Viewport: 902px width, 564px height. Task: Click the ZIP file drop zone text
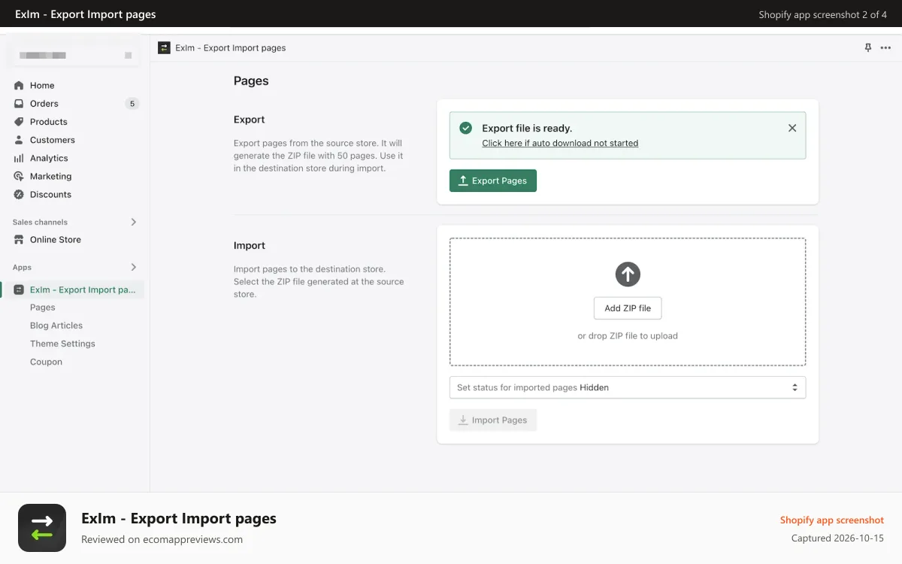point(628,336)
